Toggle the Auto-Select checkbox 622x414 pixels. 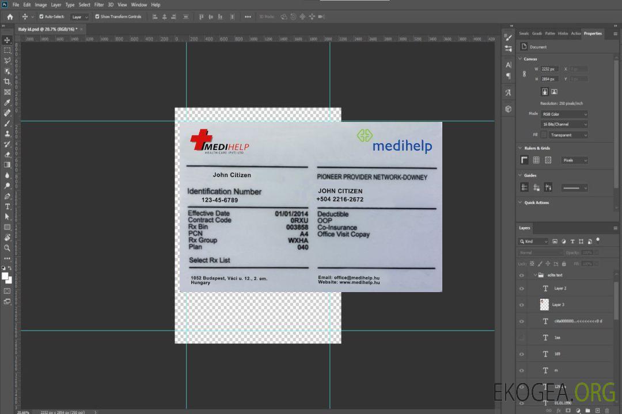(41, 17)
